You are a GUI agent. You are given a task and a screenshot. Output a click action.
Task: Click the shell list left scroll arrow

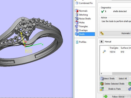tap(102, 73)
